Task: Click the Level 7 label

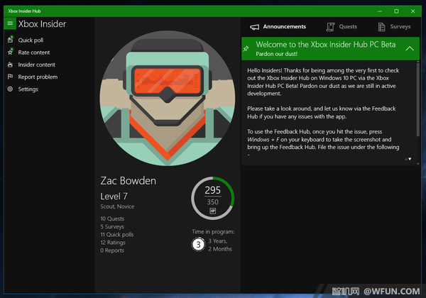Action: tap(114, 197)
